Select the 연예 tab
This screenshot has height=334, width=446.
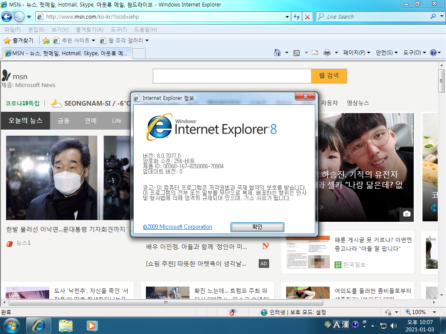pos(91,121)
